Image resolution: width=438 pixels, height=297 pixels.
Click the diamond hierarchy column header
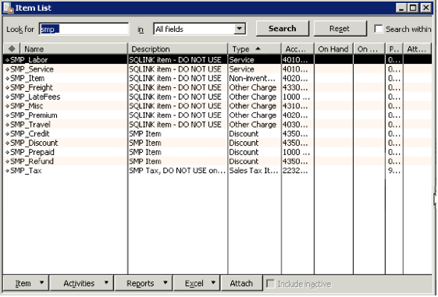[x=12, y=49]
